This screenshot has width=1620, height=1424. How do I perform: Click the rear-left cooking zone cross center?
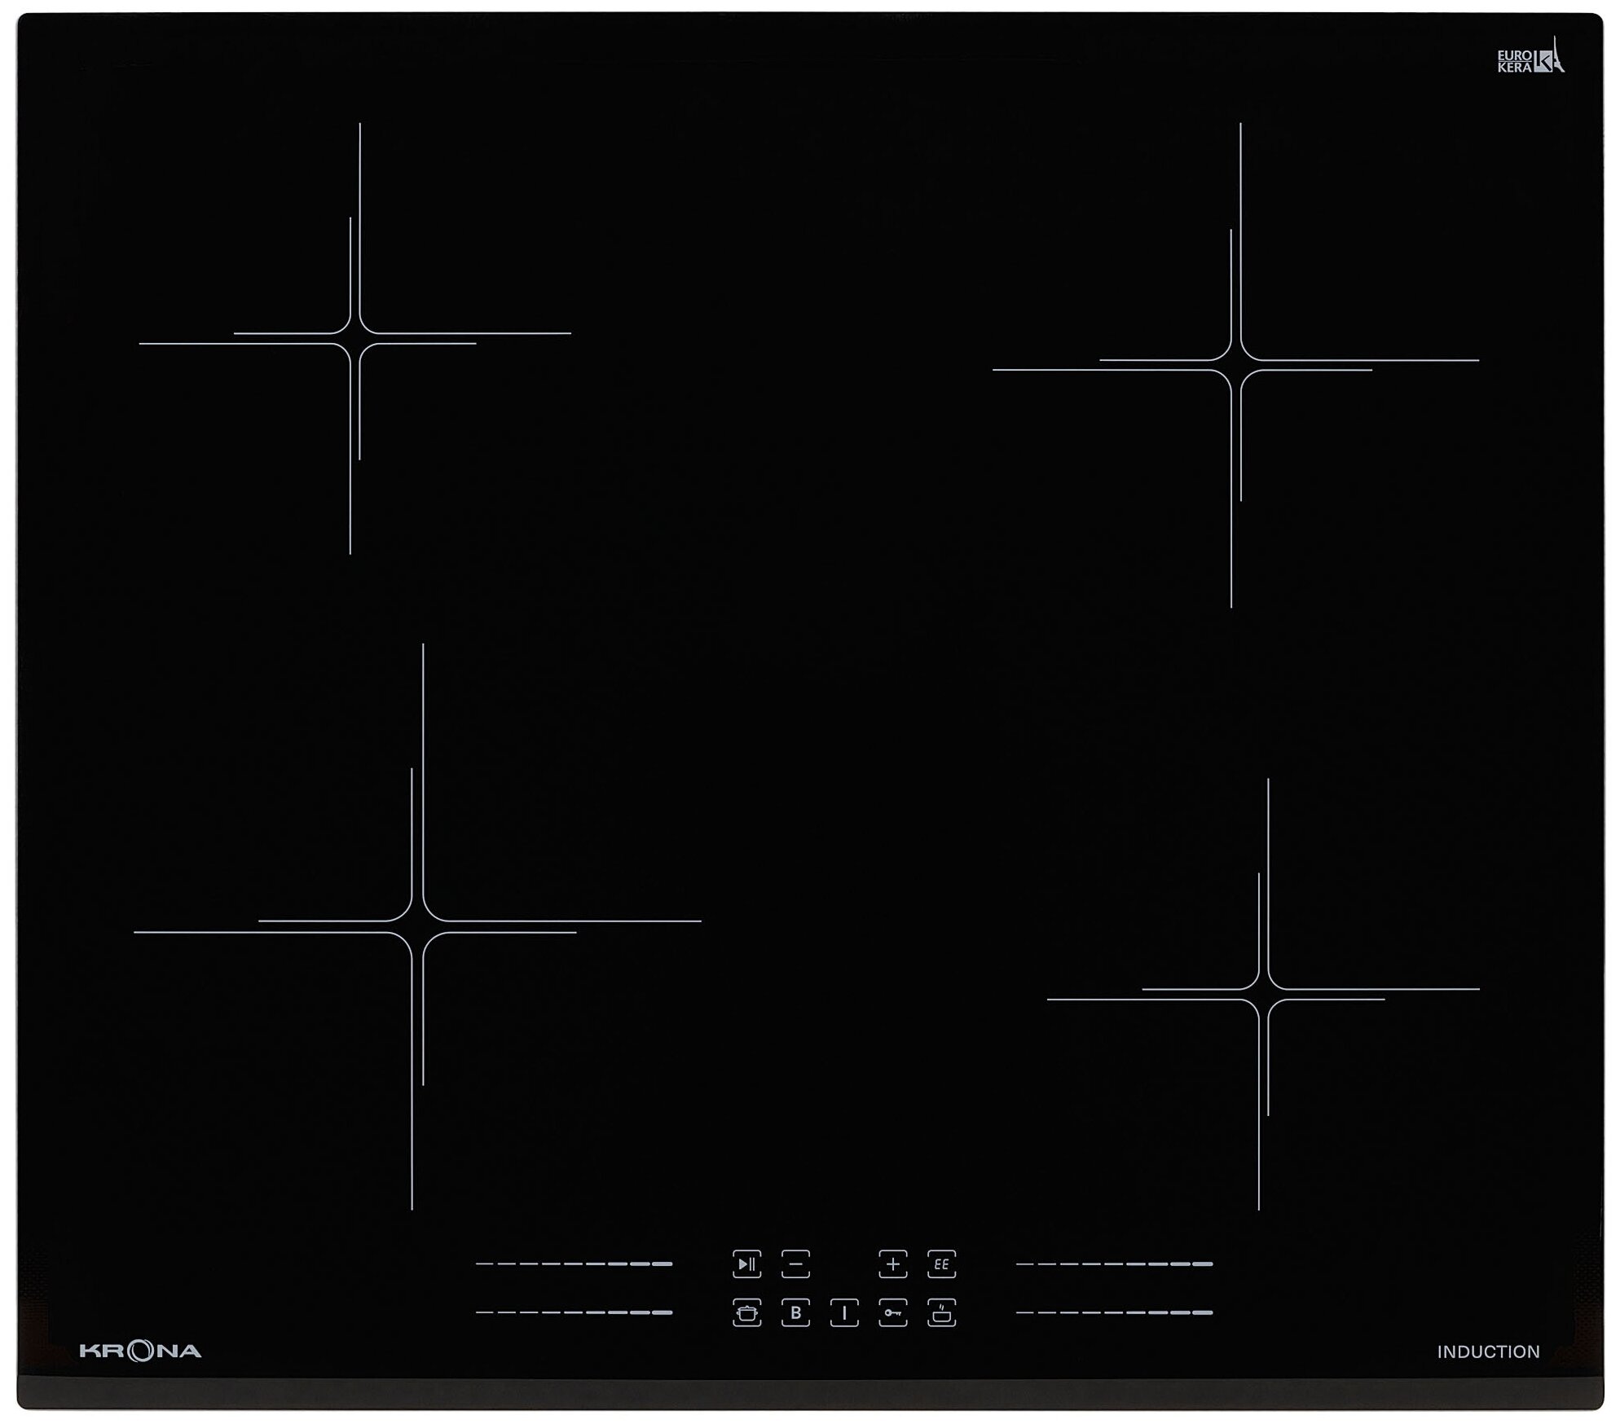(x=355, y=338)
